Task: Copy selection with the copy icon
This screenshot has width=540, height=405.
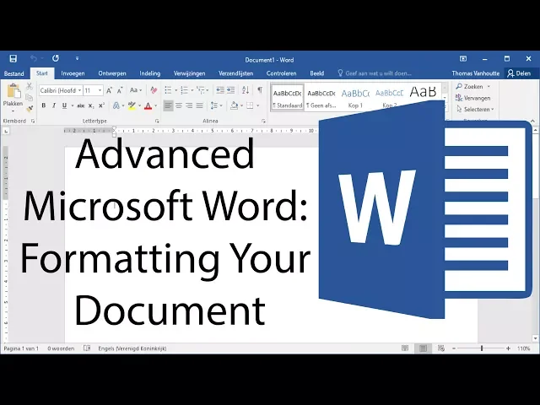Action: point(30,98)
